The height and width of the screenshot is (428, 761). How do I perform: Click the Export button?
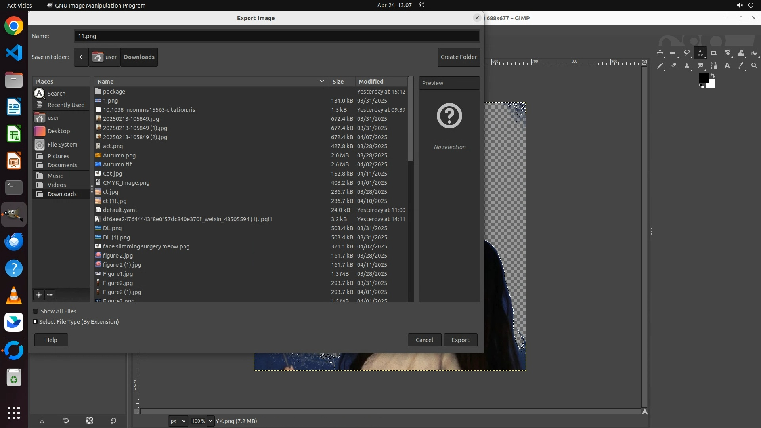(460, 340)
